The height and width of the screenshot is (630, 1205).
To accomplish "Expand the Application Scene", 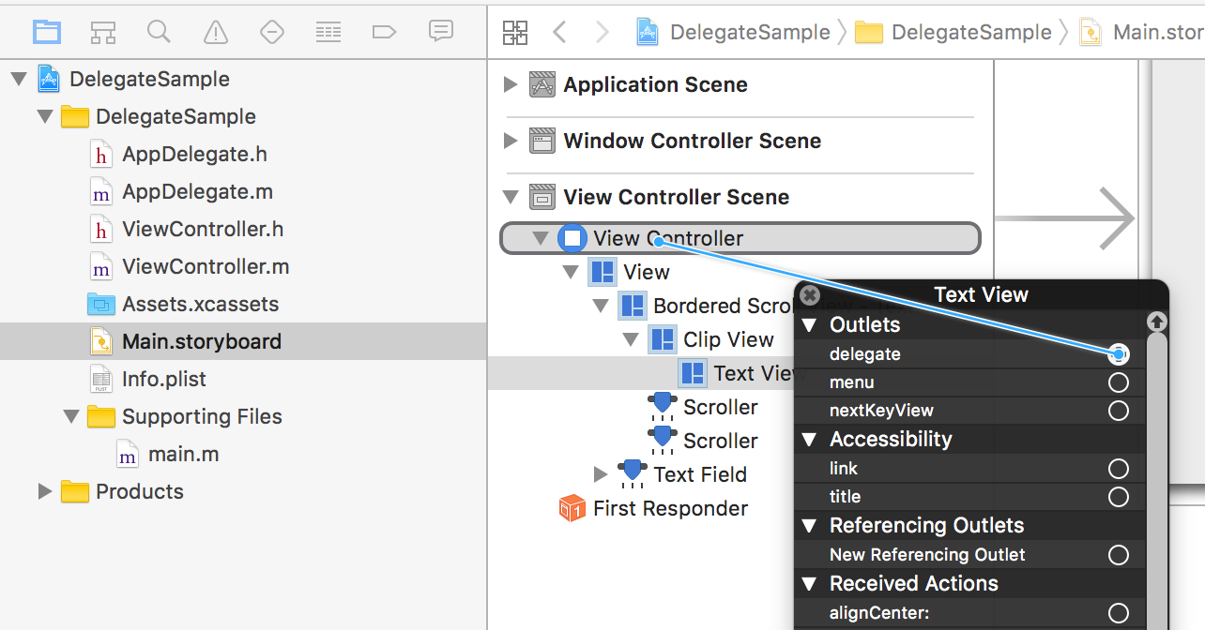I will pos(511,84).
